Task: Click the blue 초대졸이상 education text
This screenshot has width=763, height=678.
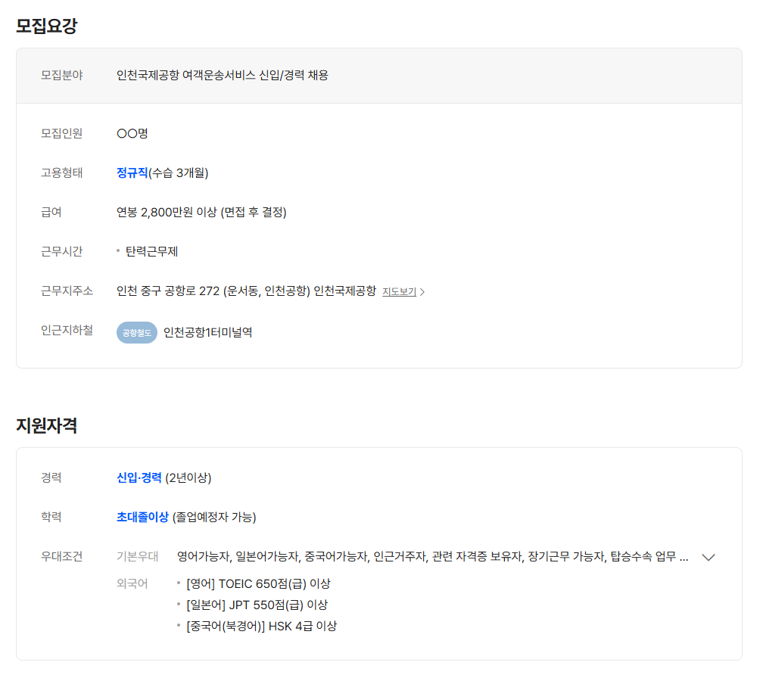Action: (142, 517)
